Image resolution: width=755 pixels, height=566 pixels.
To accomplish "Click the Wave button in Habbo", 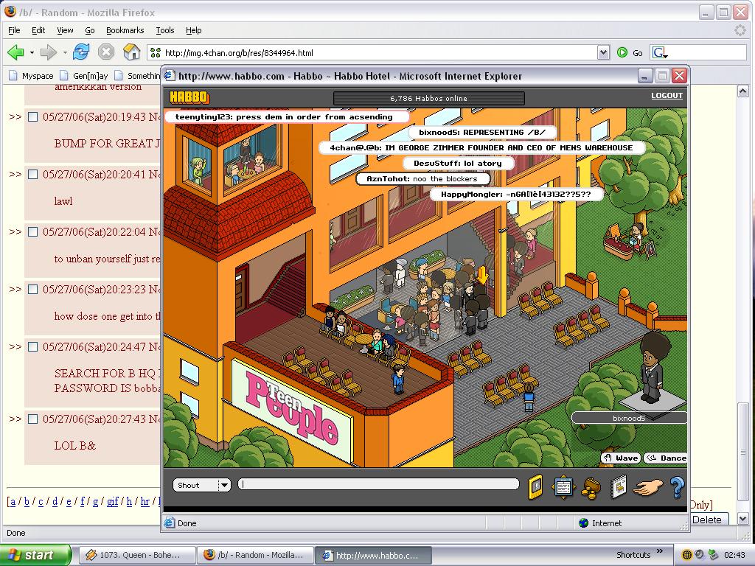I will (621, 458).
